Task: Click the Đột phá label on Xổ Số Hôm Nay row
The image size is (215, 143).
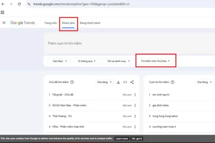Action: click(x=127, y=105)
